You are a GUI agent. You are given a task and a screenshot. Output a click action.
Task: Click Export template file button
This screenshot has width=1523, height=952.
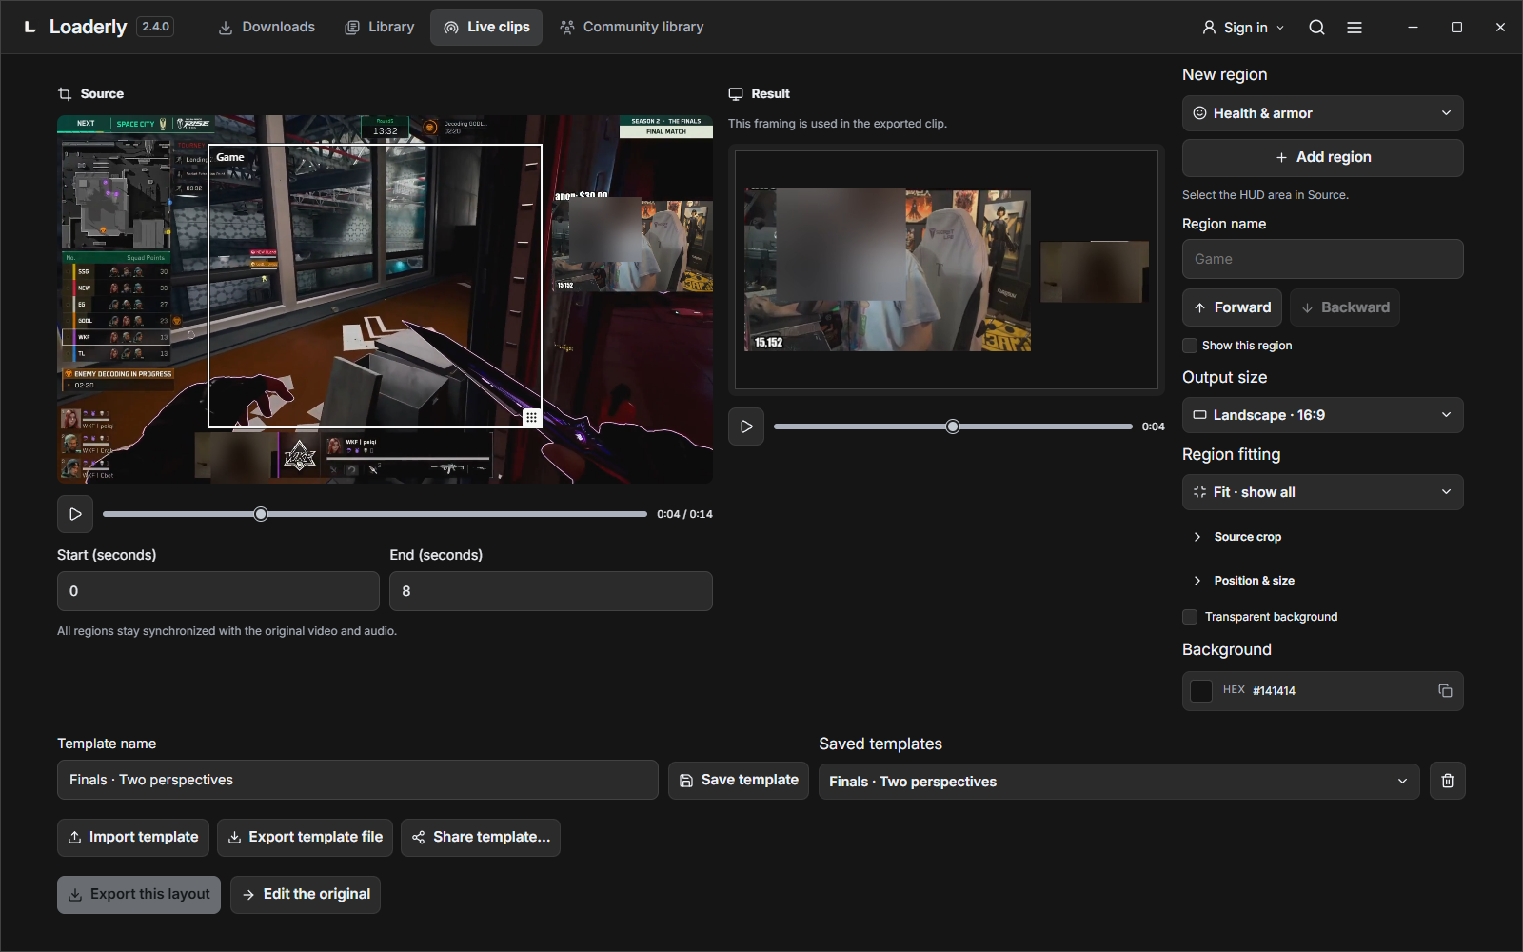[x=306, y=837]
